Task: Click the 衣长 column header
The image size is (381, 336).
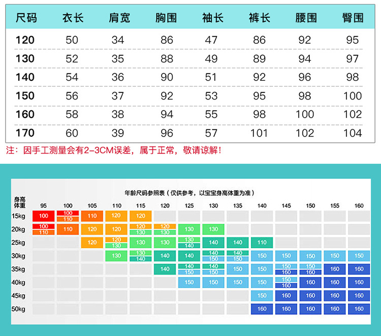Action: point(73,18)
